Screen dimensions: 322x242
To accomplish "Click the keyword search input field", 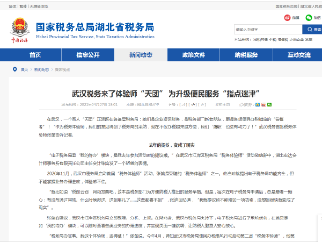I will [266, 29].
